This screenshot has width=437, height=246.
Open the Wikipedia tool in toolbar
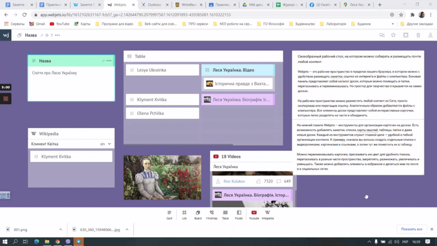tap(268, 214)
